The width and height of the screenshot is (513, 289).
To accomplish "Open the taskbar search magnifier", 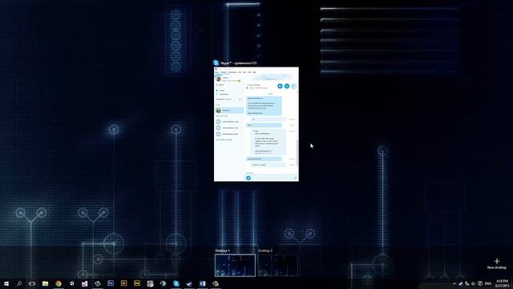I will pyautogui.click(x=19, y=283).
